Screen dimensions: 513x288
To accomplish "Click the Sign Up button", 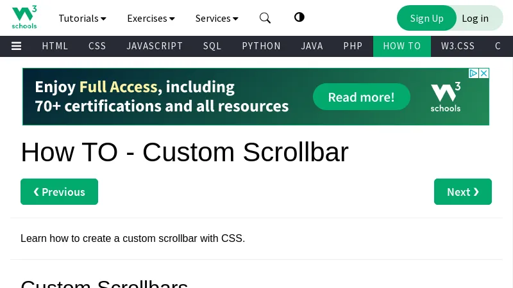I will coord(426,18).
